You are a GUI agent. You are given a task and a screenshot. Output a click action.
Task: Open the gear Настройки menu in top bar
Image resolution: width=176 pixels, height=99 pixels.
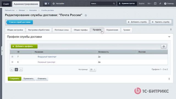(x=59, y=4)
